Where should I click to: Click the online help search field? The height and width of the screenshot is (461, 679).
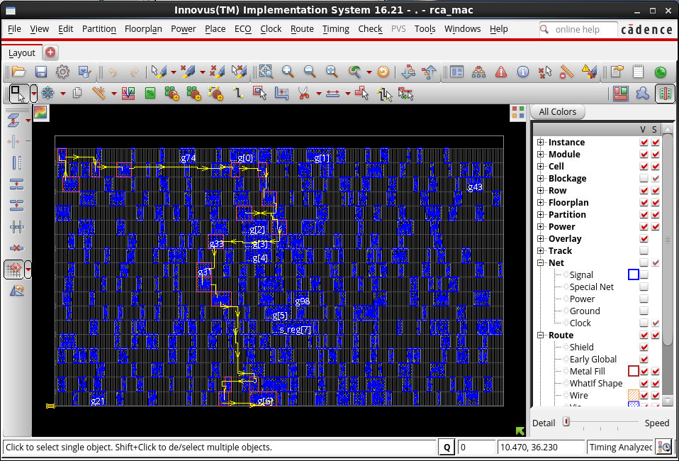[x=578, y=30]
